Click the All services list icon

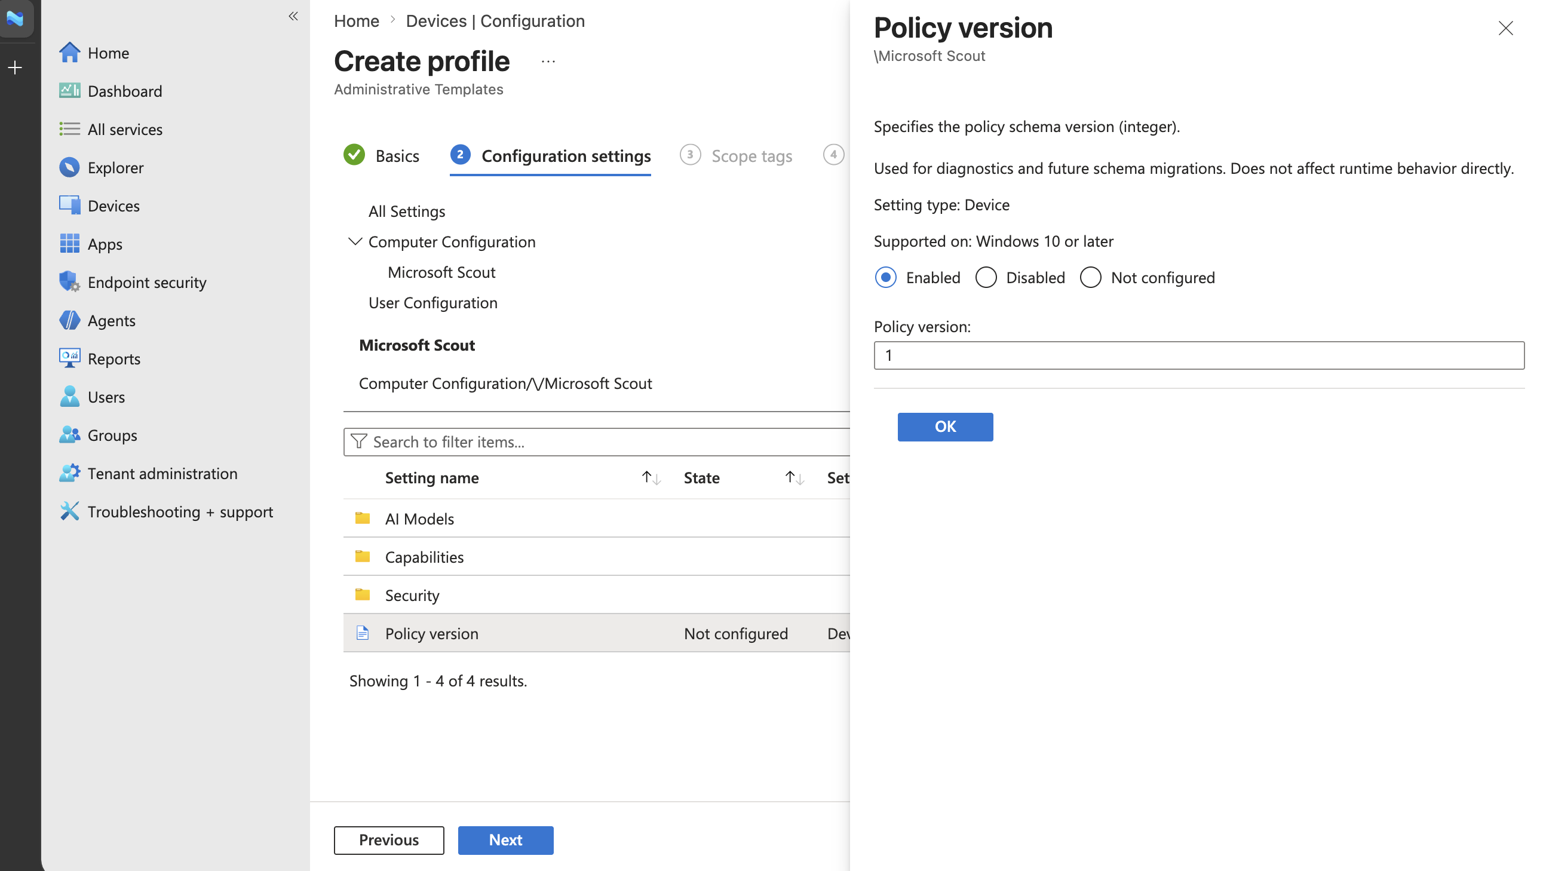tap(69, 129)
